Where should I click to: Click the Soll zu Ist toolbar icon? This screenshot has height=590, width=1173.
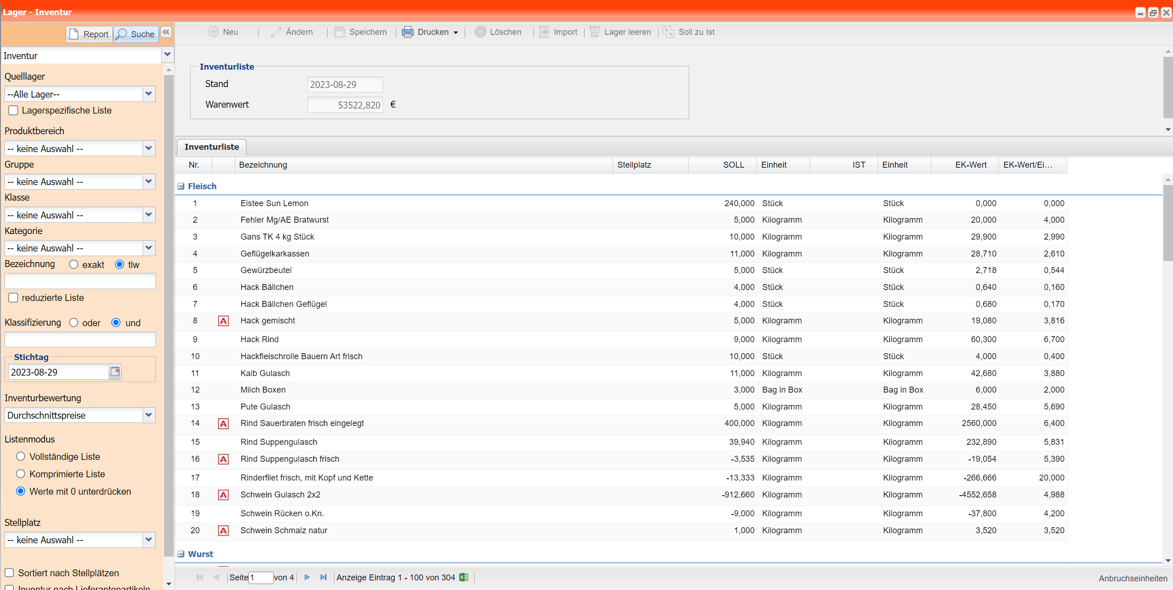coord(669,32)
